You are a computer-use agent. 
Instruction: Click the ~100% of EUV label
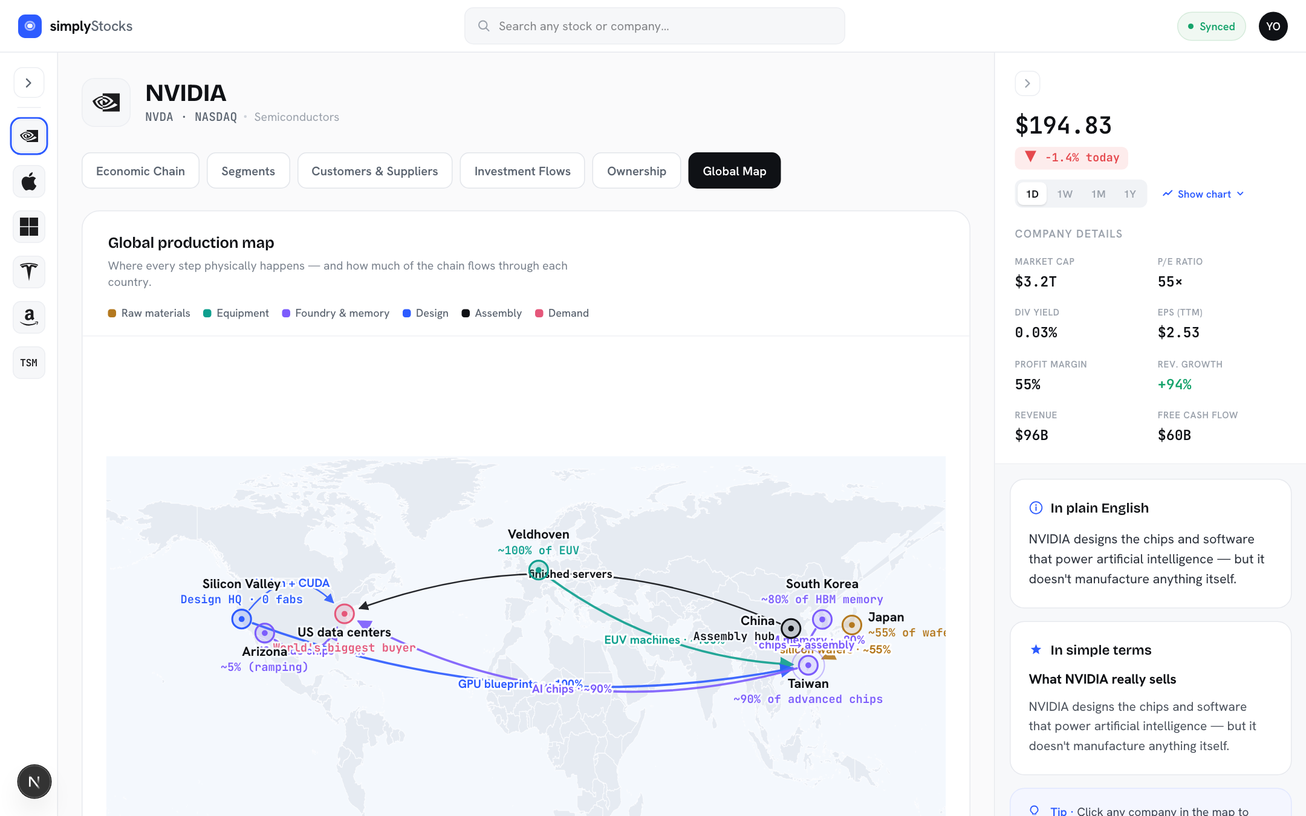[538, 551]
